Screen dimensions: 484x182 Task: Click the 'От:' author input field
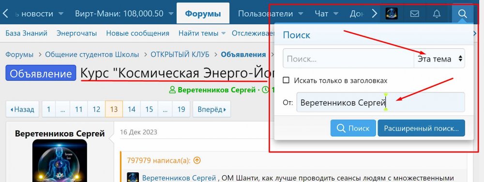pyautogui.click(x=380, y=102)
